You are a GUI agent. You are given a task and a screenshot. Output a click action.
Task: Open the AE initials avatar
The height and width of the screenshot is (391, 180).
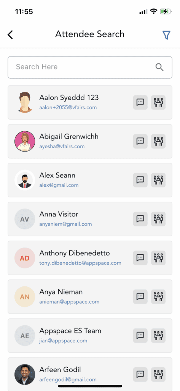coord(25,336)
